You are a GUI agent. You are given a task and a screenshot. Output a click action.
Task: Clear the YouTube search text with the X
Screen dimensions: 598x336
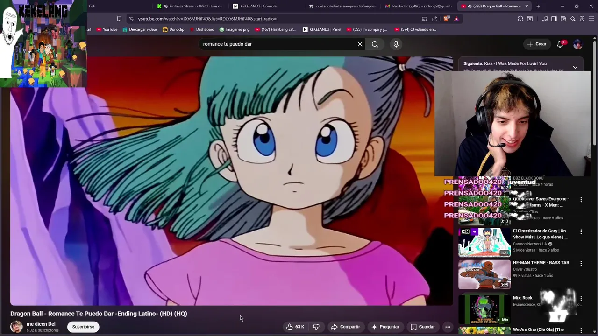(x=360, y=44)
